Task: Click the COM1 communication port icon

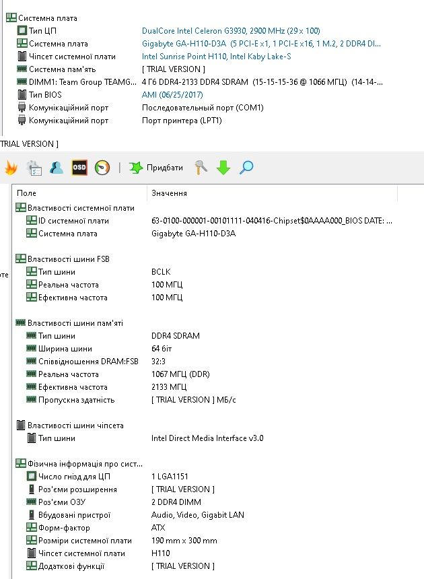Action: (x=22, y=108)
